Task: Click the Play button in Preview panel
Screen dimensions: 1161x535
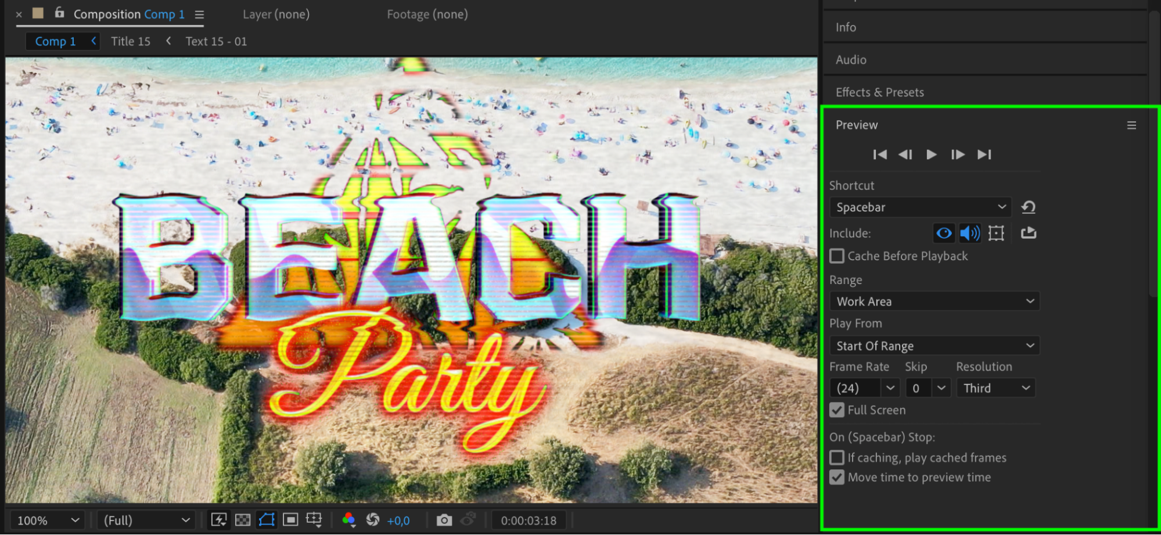Action: (x=931, y=155)
